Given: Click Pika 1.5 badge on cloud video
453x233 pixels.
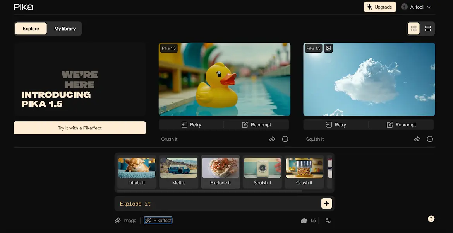Looking at the screenshot, I should pyautogui.click(x=314, y=48).
